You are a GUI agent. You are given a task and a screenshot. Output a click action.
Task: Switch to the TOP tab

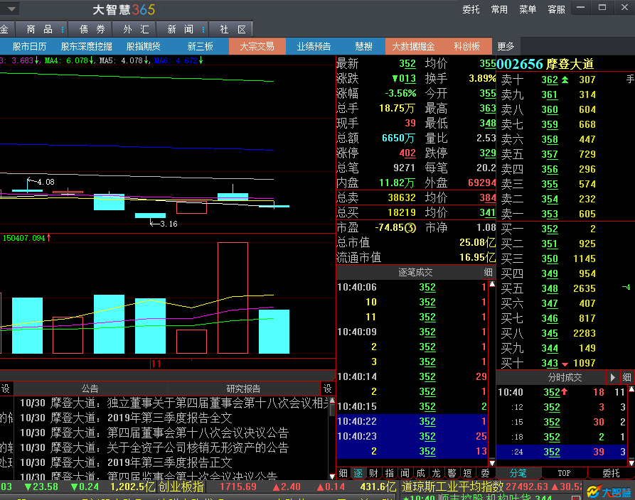(564, 473)
